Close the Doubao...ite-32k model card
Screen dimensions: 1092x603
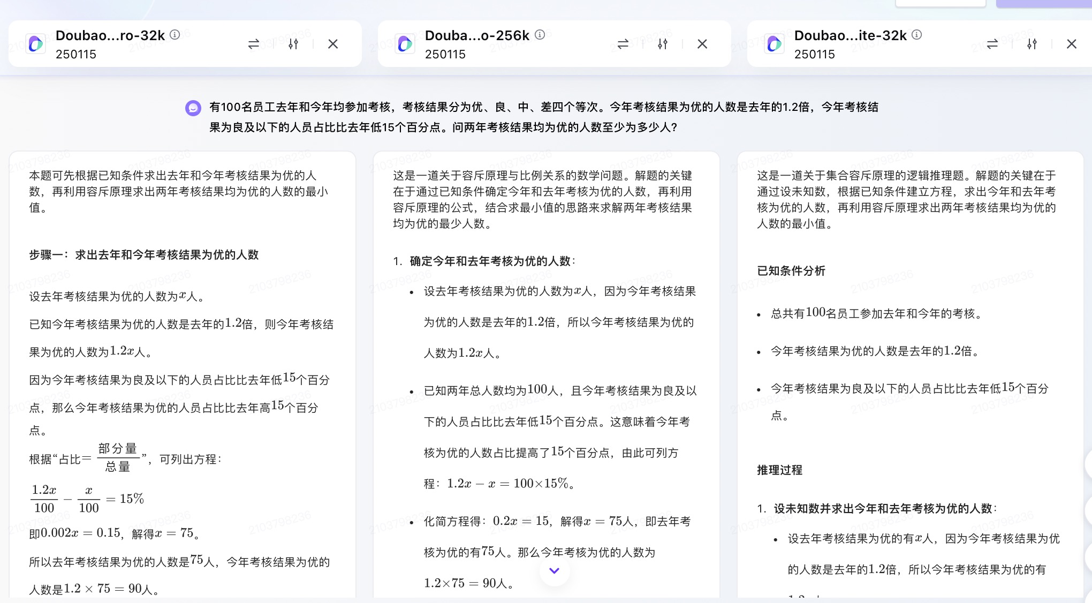pyautogui.click(x=1072, y=44)
